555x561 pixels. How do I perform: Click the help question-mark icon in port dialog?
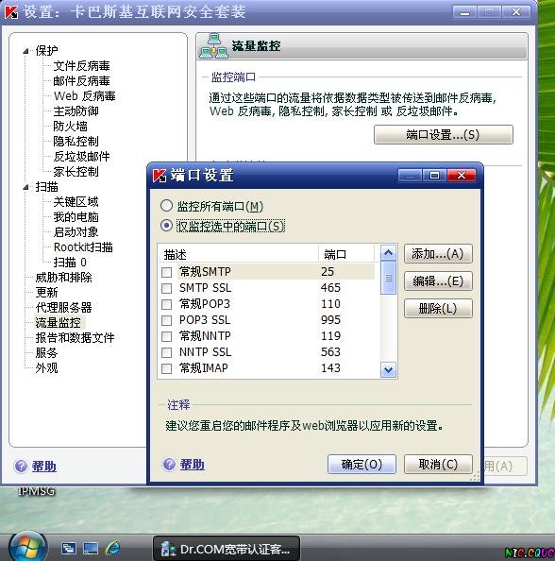tap(169, 464)
